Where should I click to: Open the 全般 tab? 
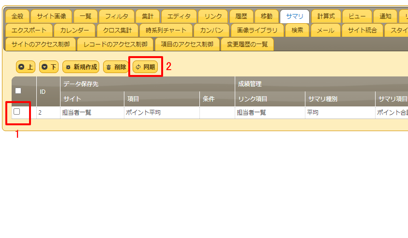[x=17, y=16]
